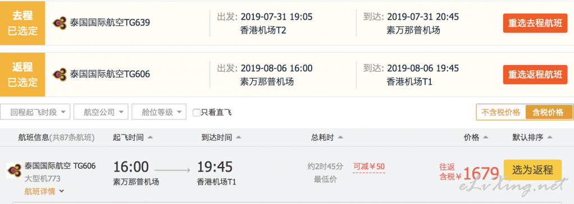
Task: Sort by departure time arrow
Action: tap(150, 138)
